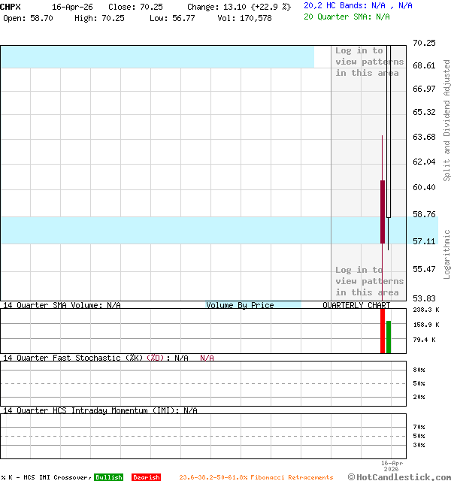Click the green volume bar
This screenshot has height=481, width=451.
pos(389,337)
